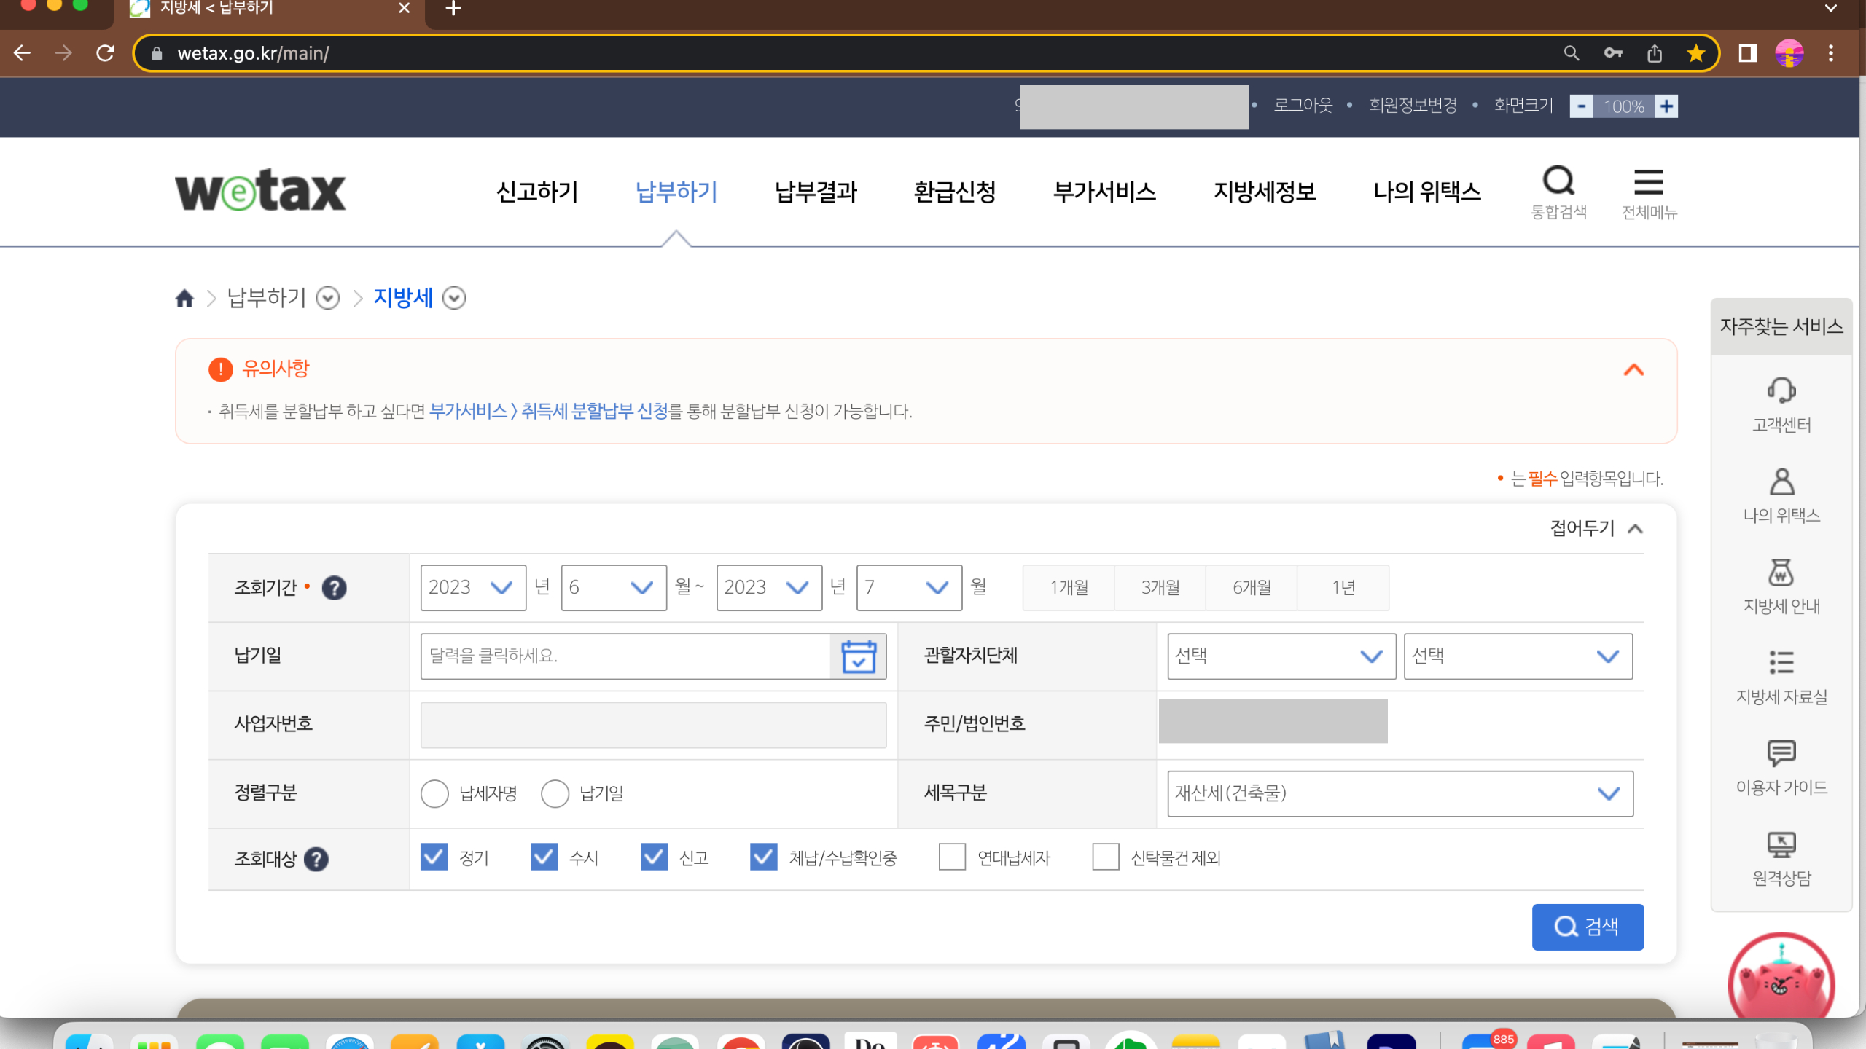Image resolution: width=1866 pixels, height=1049 pixels.
Task: Open the 납기일 calendar picker icon
Action: click(858, 656)
